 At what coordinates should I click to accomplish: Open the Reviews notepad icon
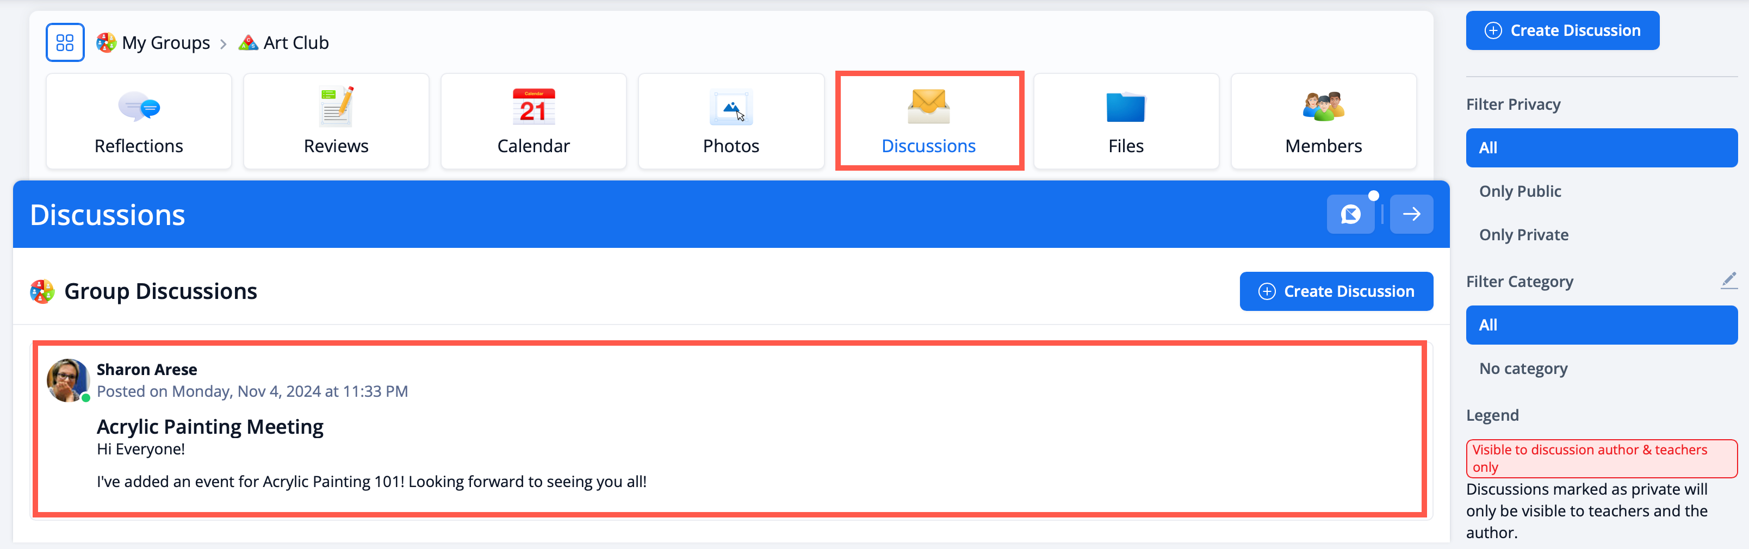[x=336, y=107]
